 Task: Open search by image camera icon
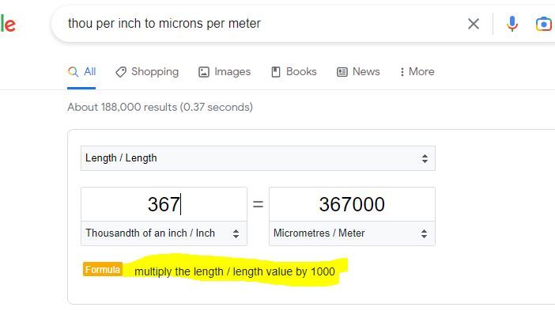544,24
